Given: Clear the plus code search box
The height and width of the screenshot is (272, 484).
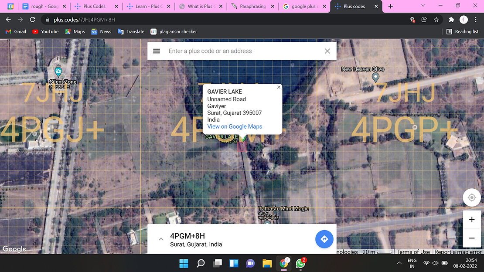Looking at the screenshot, I should pos(327,51).
